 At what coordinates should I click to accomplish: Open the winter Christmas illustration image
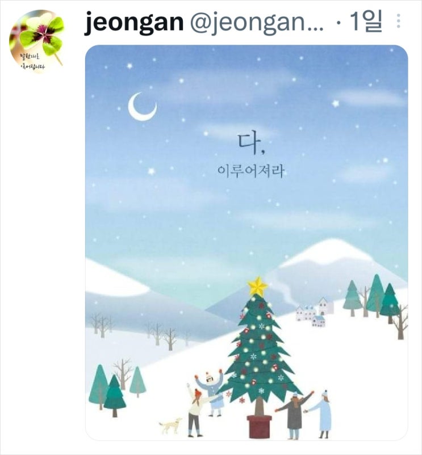pyautogui.click(x=246, y=243)
